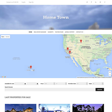This screenshot has width=112, height=112.
Task: Open the Pinterest social link
Action: coord(100,2)
